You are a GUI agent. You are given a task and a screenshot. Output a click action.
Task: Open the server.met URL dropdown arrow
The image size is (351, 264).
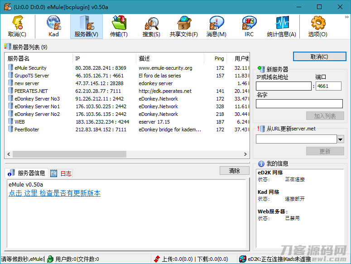[x=341, y=139]
